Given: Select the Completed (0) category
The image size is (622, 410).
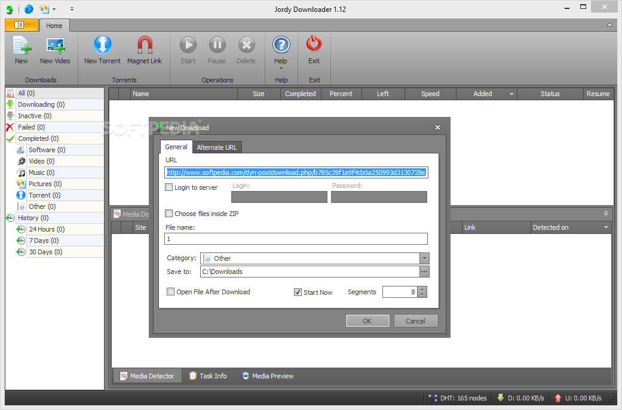Looking at the screenshot, I should 55,138.
